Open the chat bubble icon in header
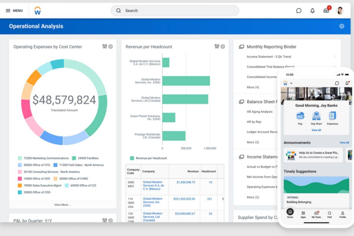The height and width of the screenshot is (236, 354). pos(299,11)
